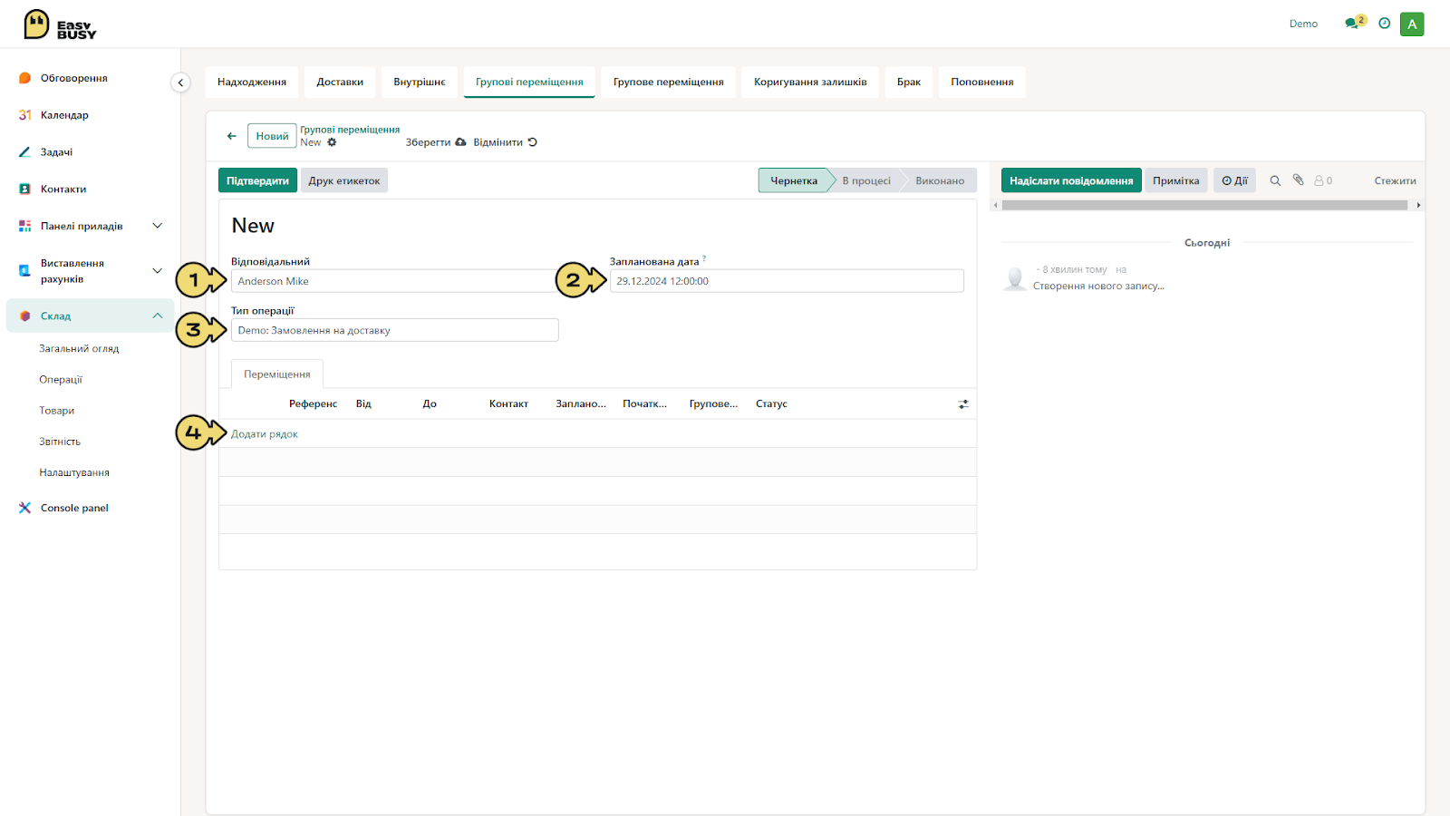Screen dimensions: 1450x816
Task: Click the Запланована дата input field
Action: [787, 281]
